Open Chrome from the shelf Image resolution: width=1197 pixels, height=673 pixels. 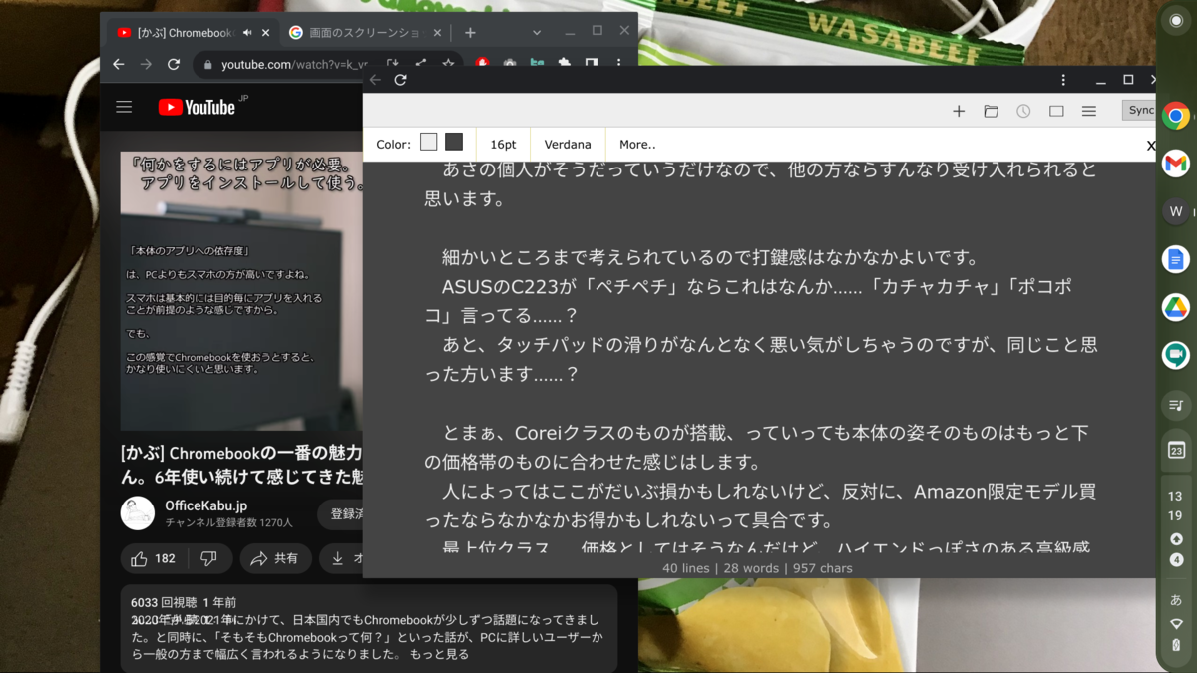[1176, 116]
